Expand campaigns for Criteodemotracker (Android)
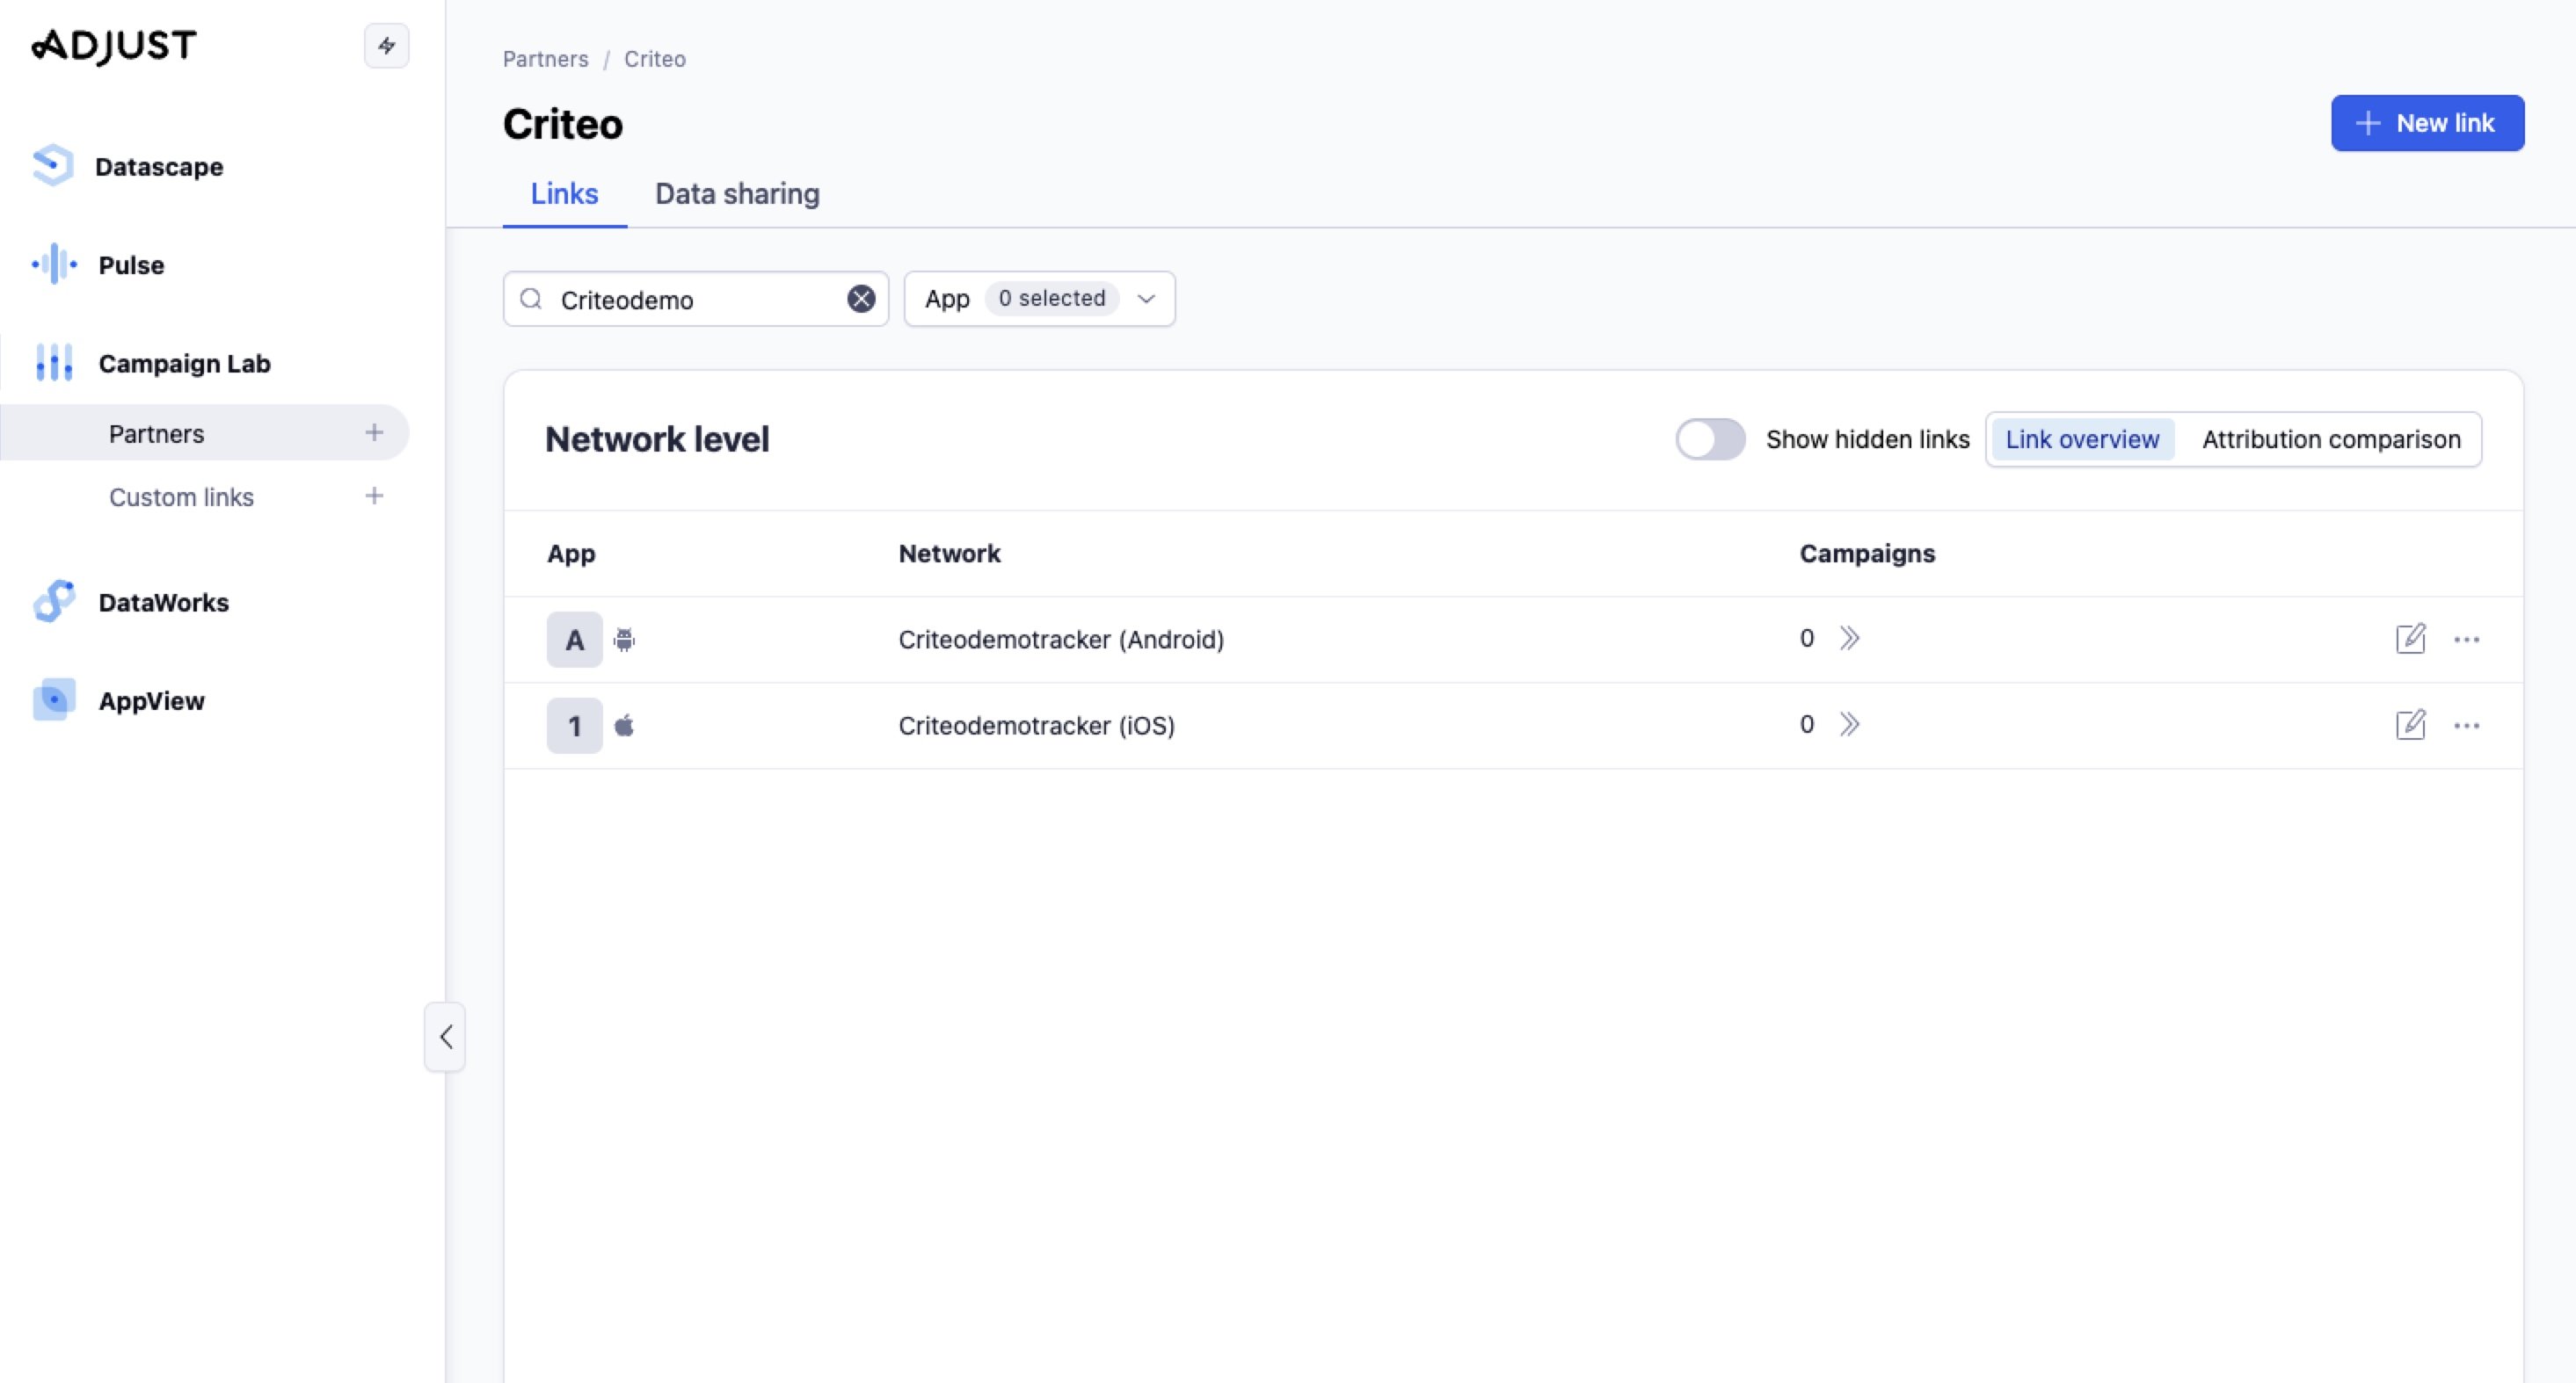Image resolution: width=2576 pixels, height=1383 pixels. tap(1849, 638)
